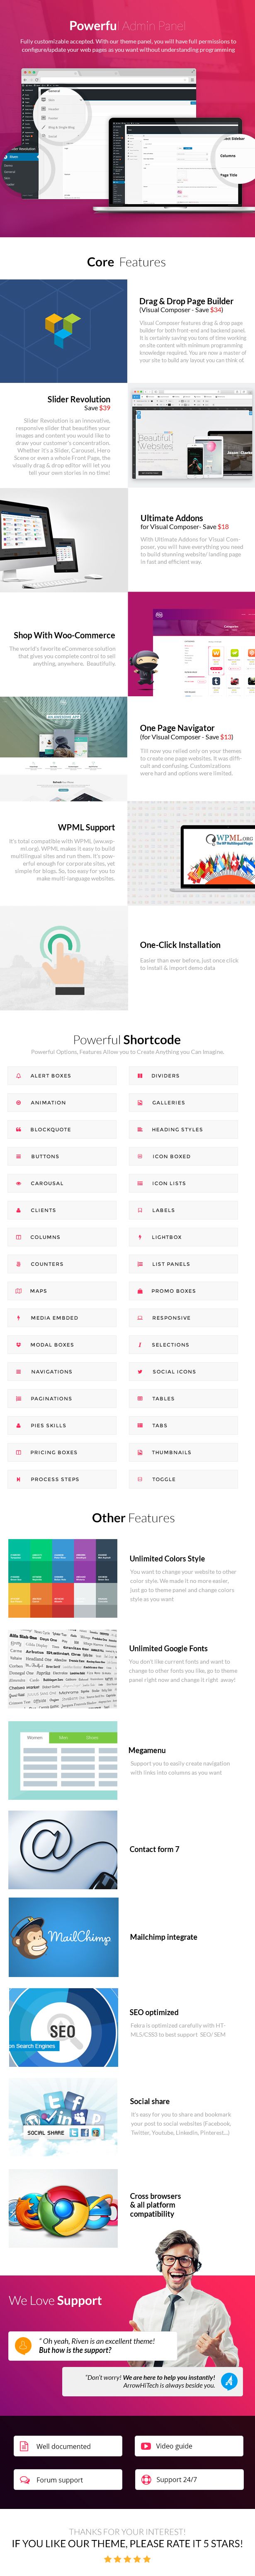Click the Visual Composer cube logo

pos(63,329)
